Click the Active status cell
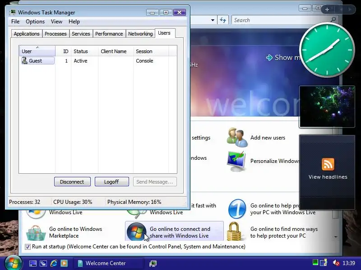The width and height of the screenshot is (361, 270). 80,61
